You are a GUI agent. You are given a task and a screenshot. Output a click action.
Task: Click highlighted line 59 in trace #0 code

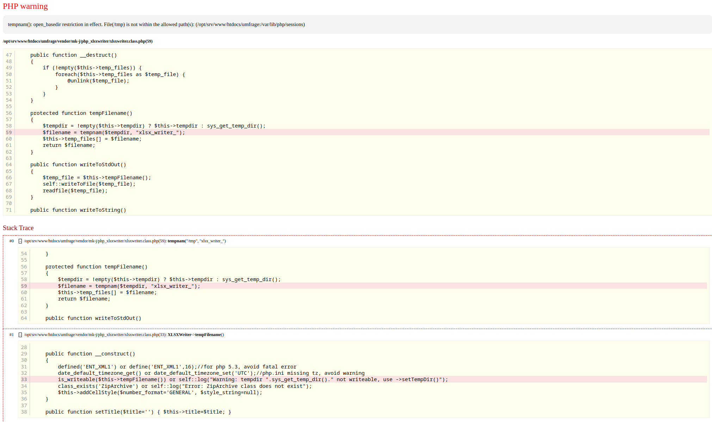click(129, 286)
